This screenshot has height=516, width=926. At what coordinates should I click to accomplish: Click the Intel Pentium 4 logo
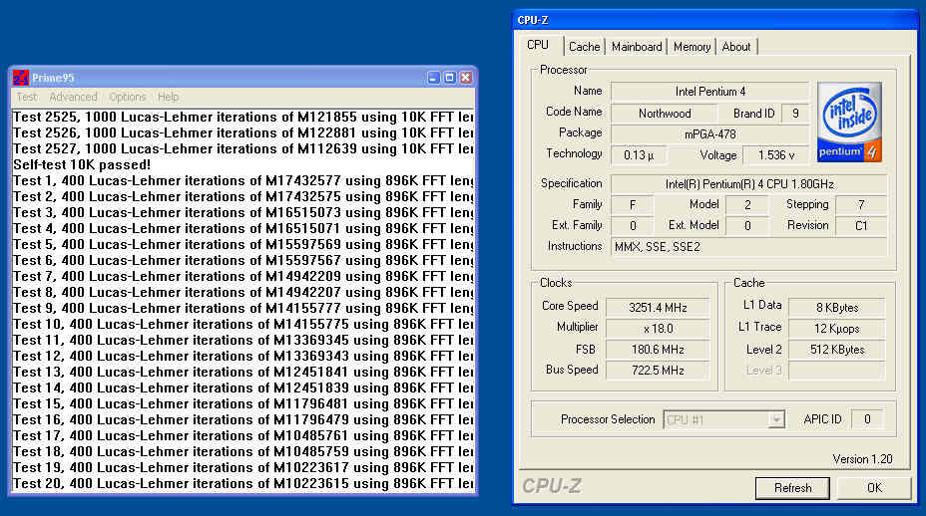(x=849, y=123)
